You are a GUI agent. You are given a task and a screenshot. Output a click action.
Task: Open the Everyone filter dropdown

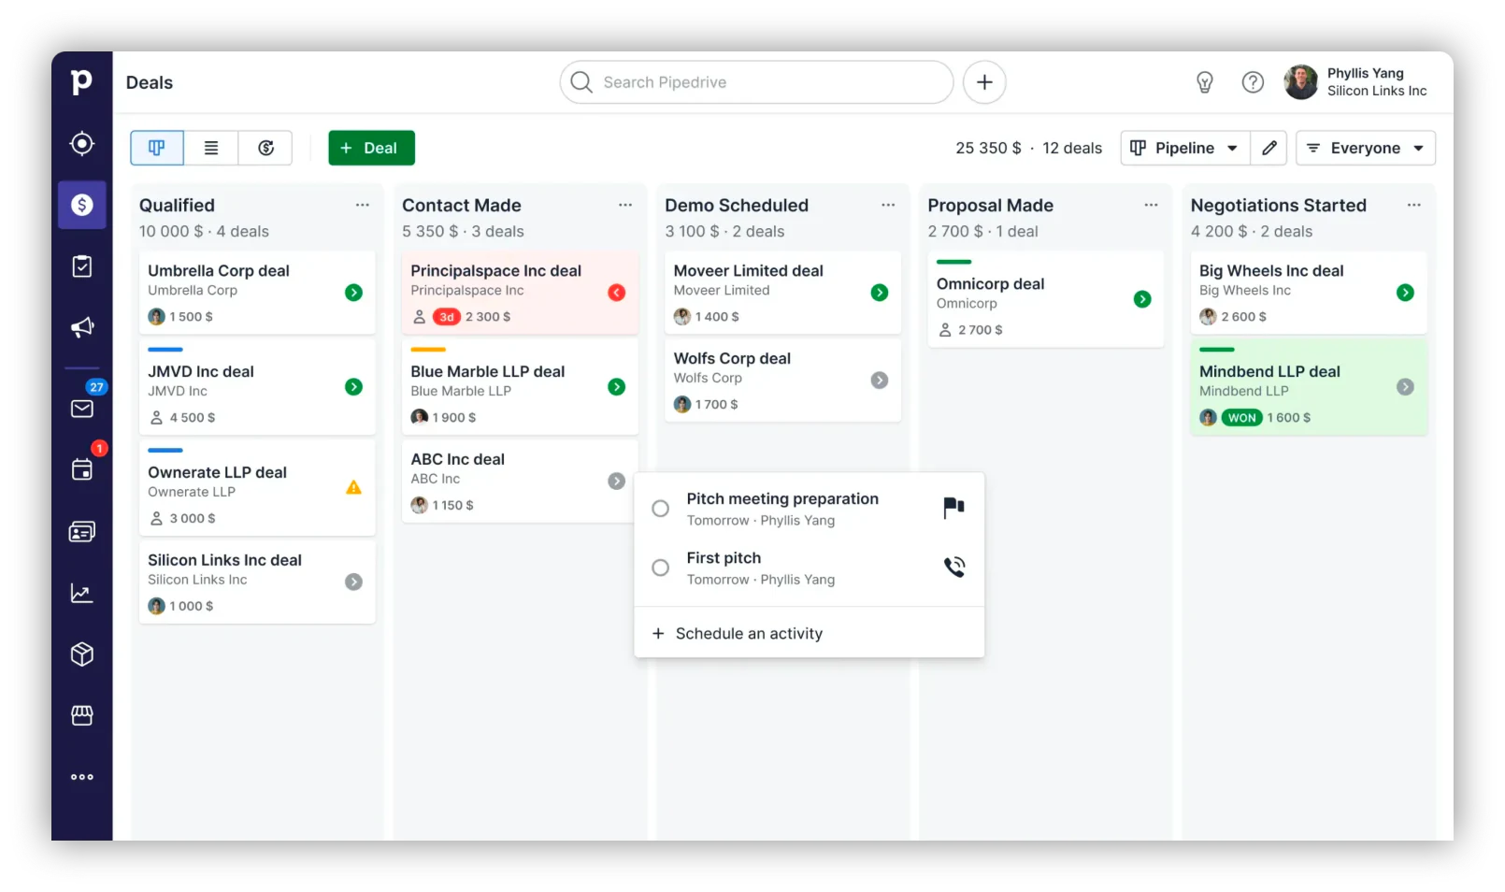(x=1366, y=148)
